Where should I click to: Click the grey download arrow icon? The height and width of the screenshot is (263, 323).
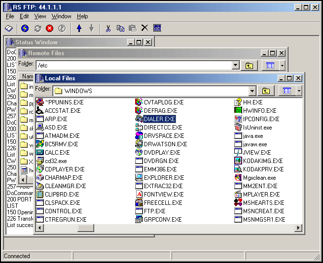91,28
